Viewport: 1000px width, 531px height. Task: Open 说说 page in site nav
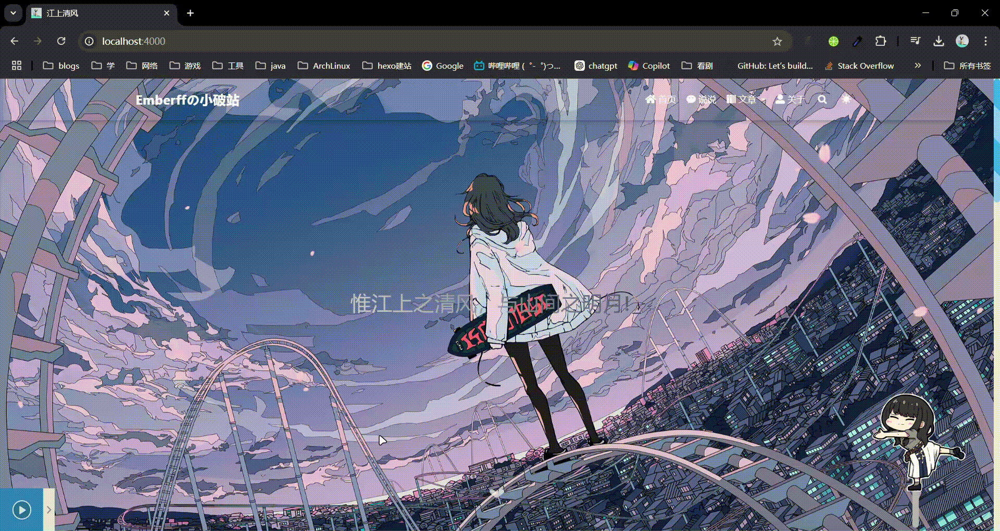point(701,99)
